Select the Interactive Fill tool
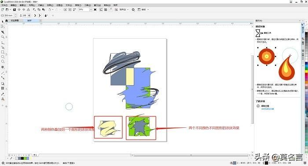This screenshot has width=308, height=166. (3, 99)
